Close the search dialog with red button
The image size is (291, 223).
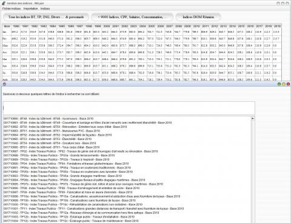(x=289, y=84)
